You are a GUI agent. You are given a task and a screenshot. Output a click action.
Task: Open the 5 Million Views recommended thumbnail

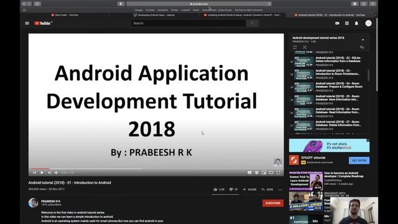306,202
